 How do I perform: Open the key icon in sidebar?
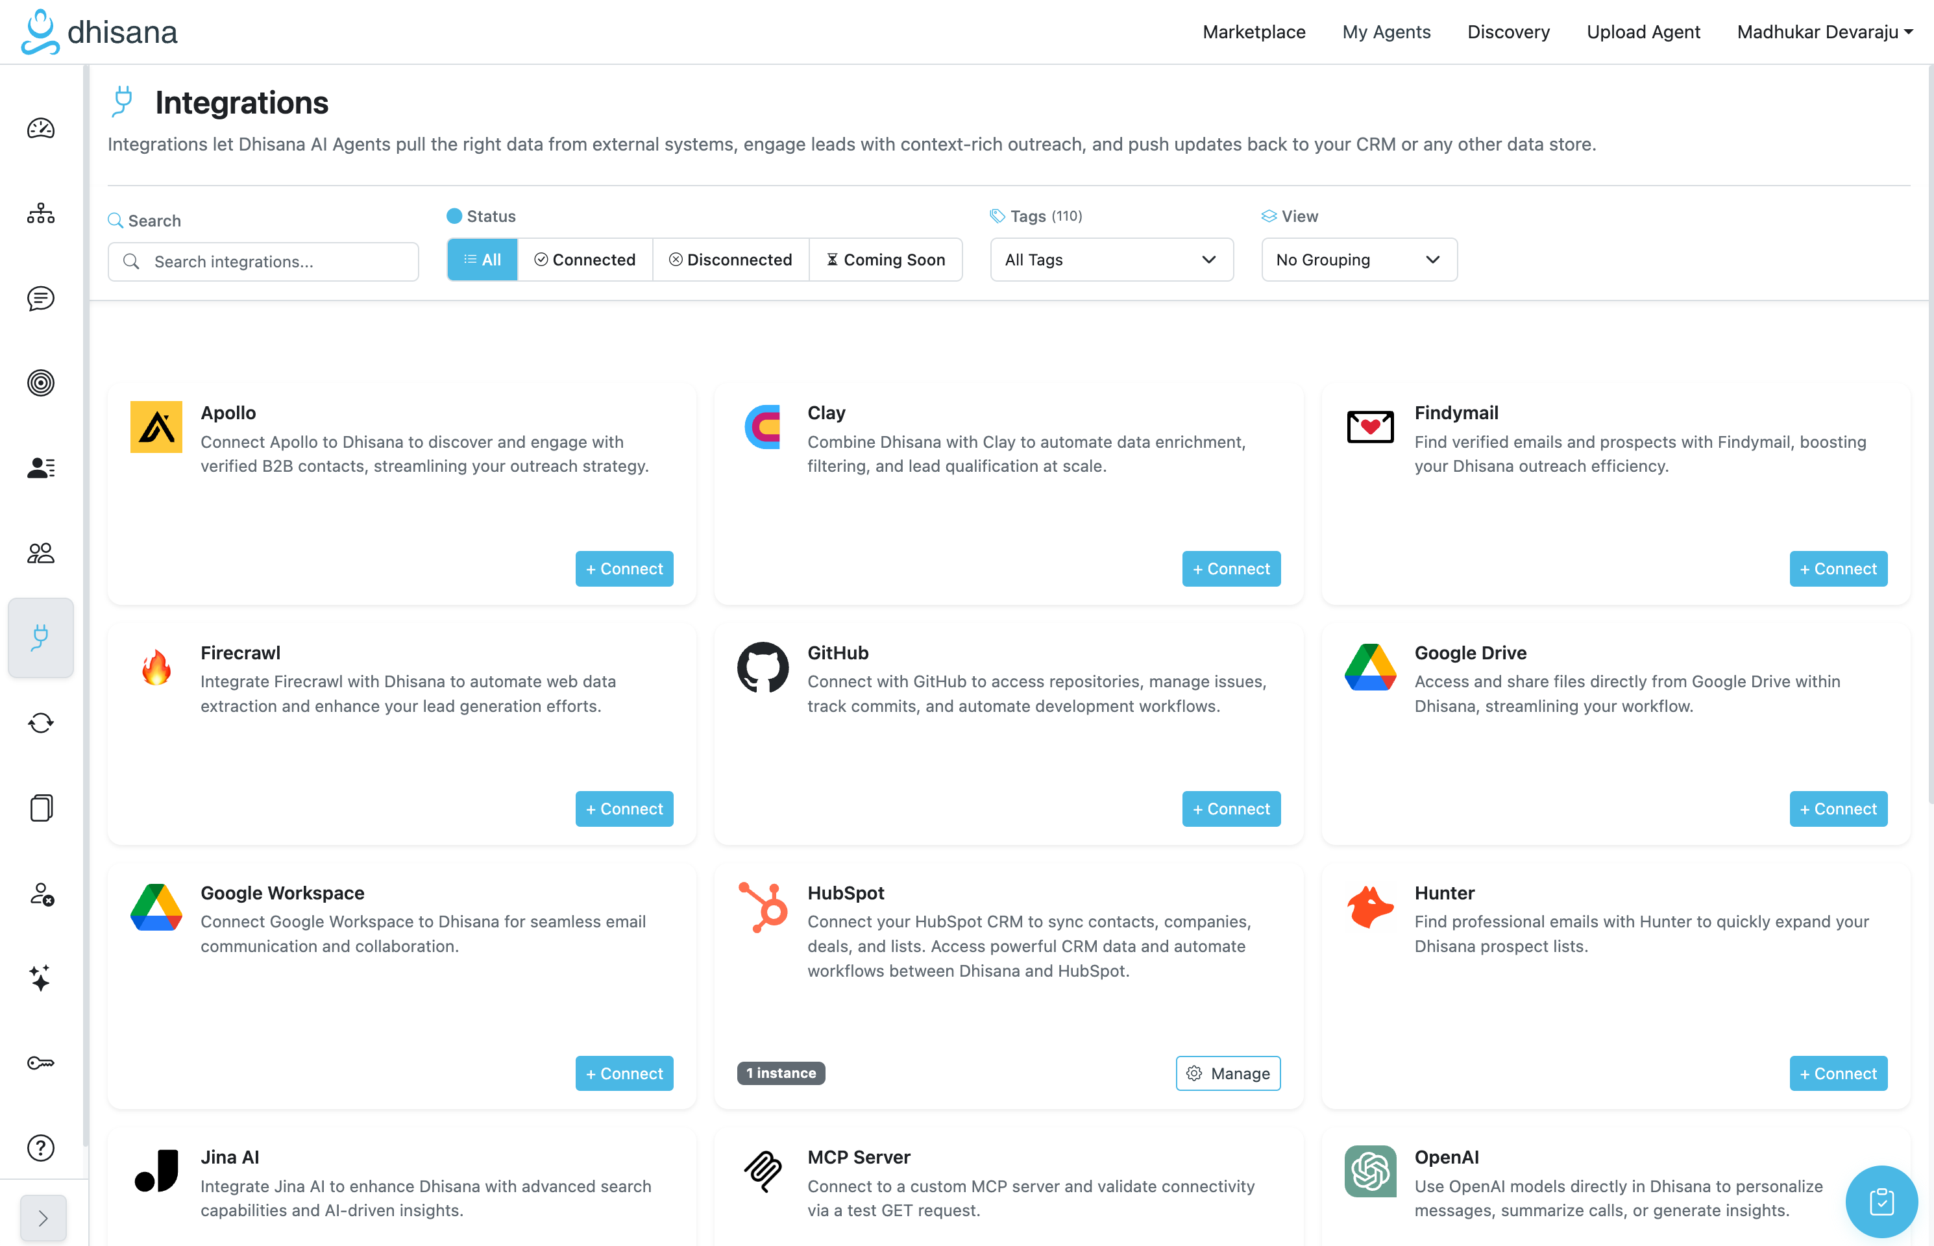point(40,1063)
